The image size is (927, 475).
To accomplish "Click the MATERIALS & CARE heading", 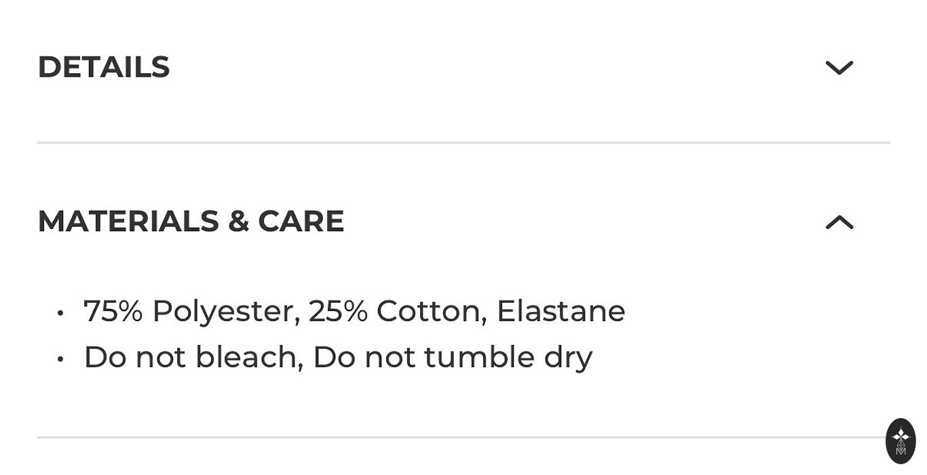I will pos(191,222).
